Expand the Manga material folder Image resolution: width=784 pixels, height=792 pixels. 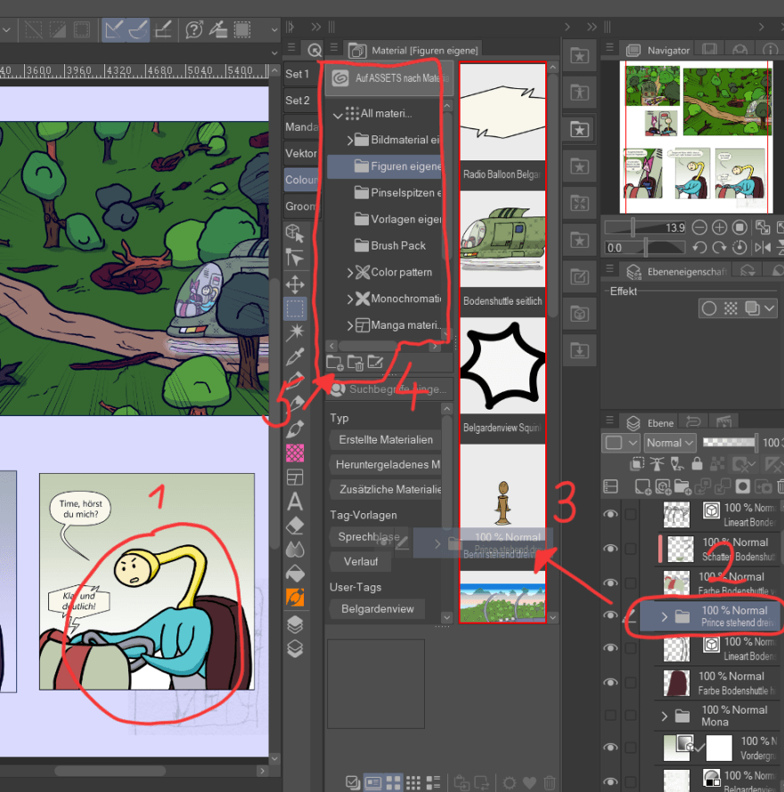[350, 326]
